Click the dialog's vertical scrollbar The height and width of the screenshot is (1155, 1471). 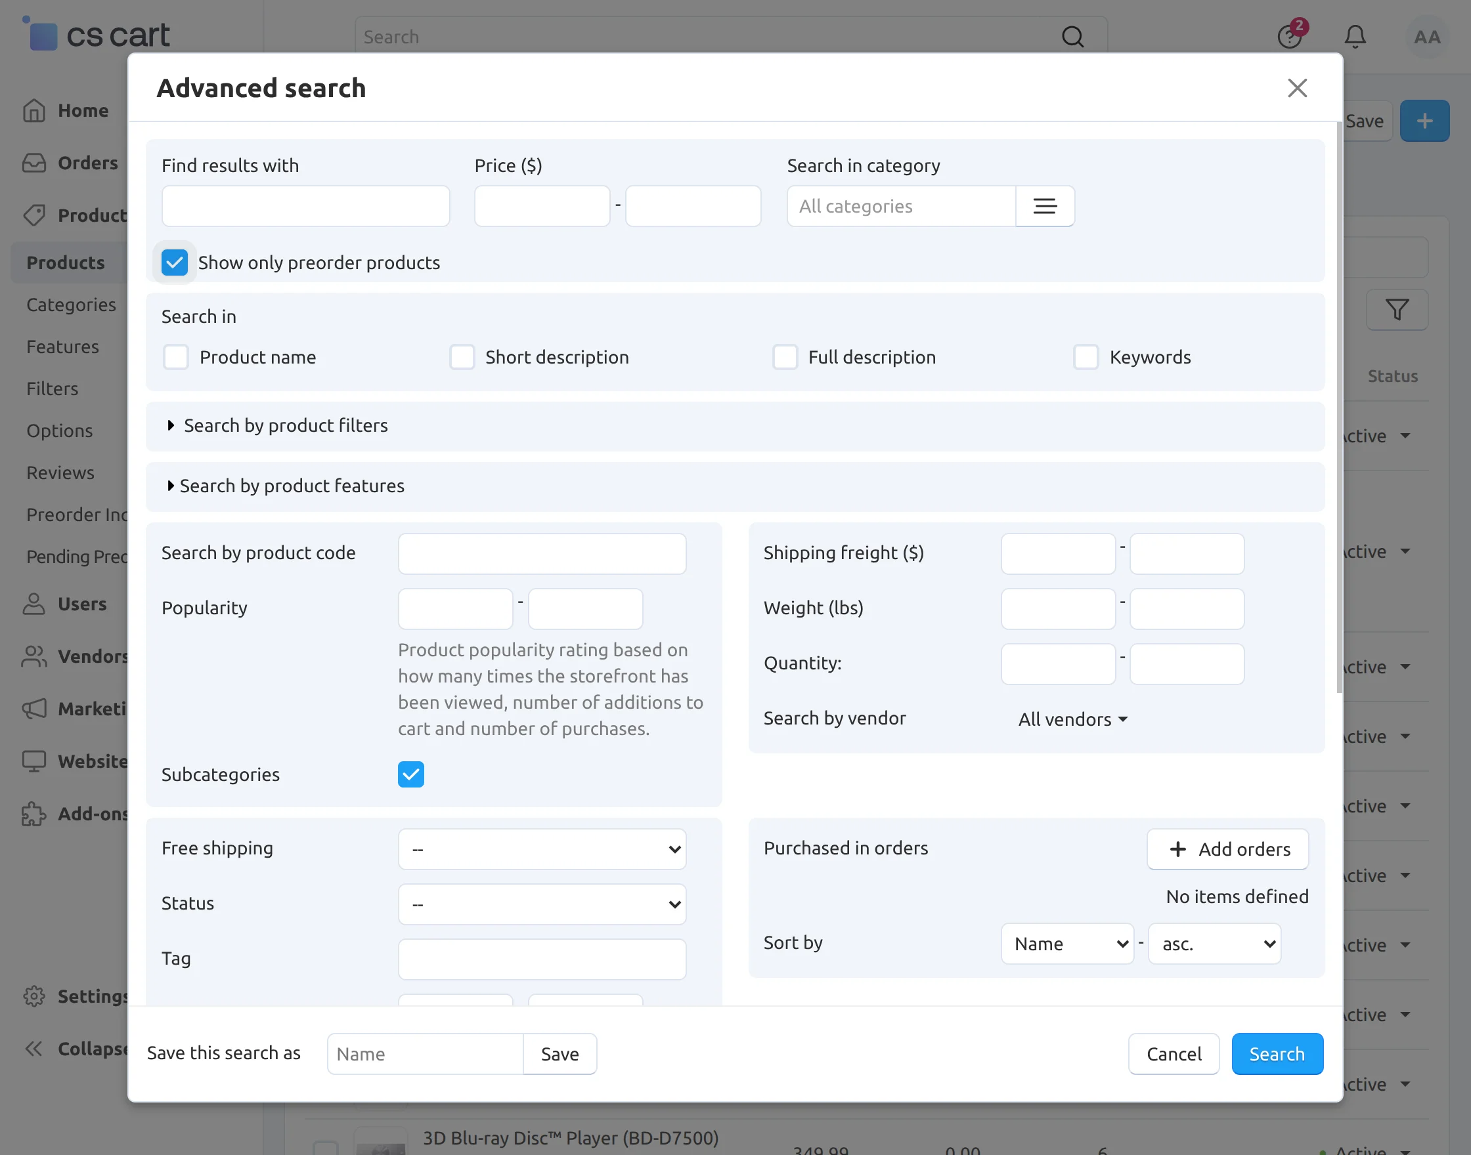click(1339, 406)
